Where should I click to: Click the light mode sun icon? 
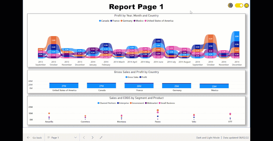[246, 6]
